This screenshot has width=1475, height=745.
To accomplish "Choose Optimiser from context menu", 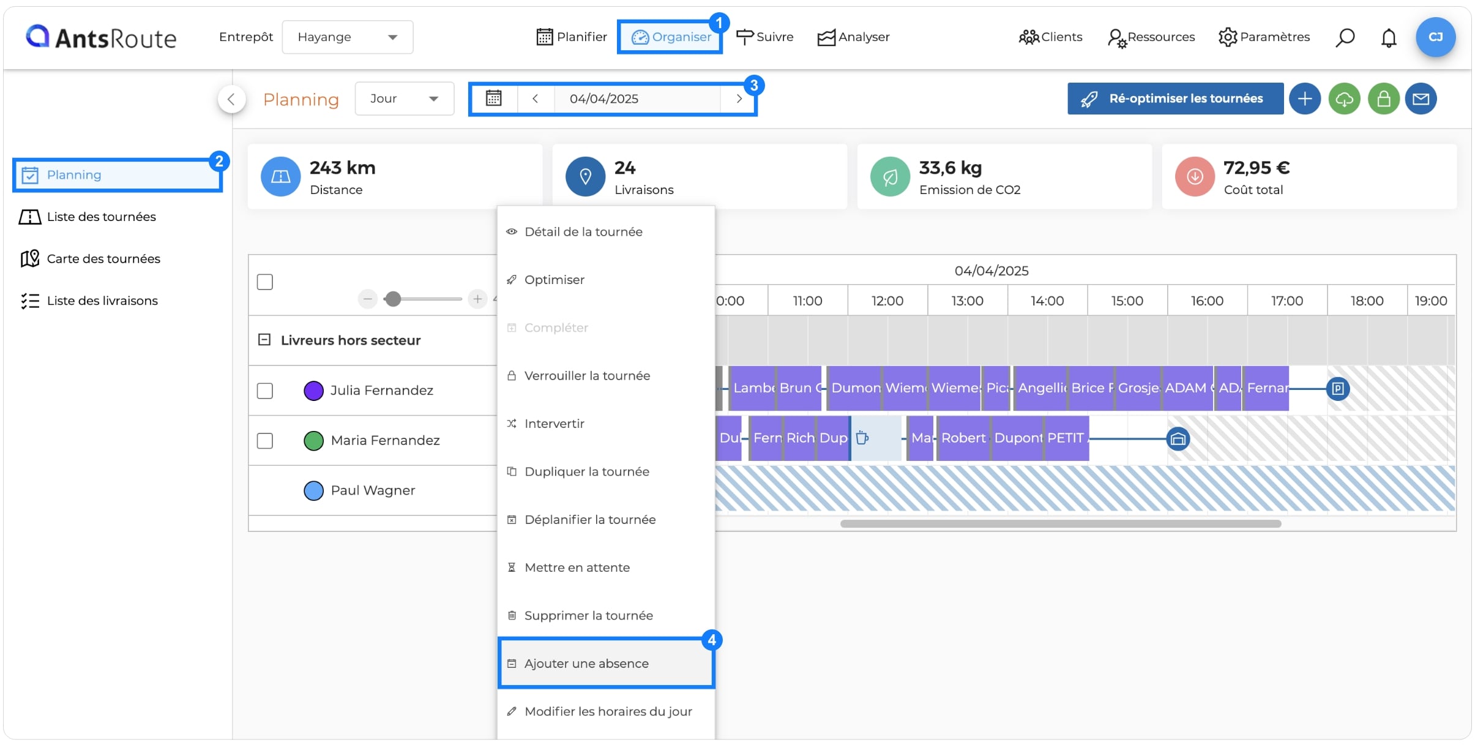I will [x=606, y=280].
